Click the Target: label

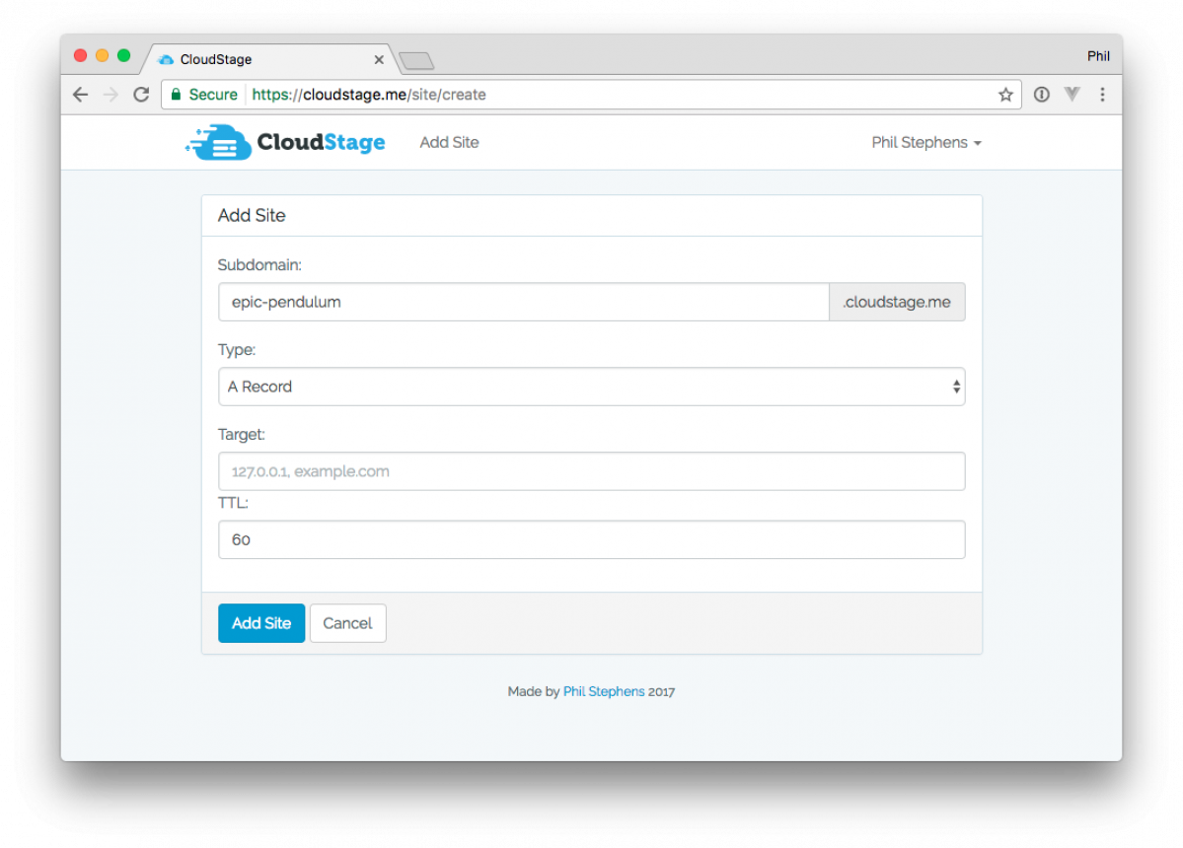point(242,434)
